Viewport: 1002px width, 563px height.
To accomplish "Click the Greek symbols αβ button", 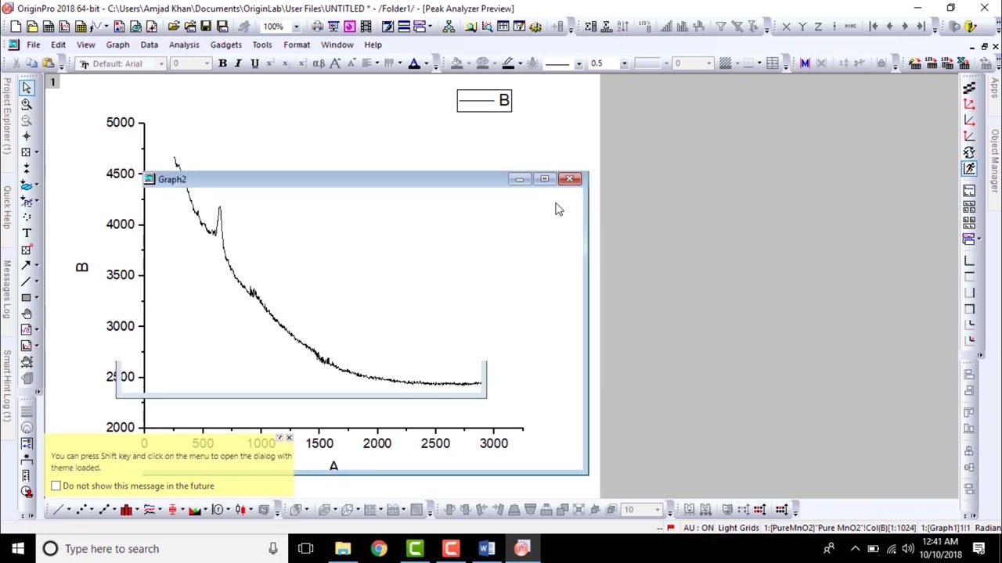I will point(319,63).
